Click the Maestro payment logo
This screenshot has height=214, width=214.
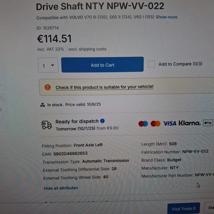pos(143,123)
